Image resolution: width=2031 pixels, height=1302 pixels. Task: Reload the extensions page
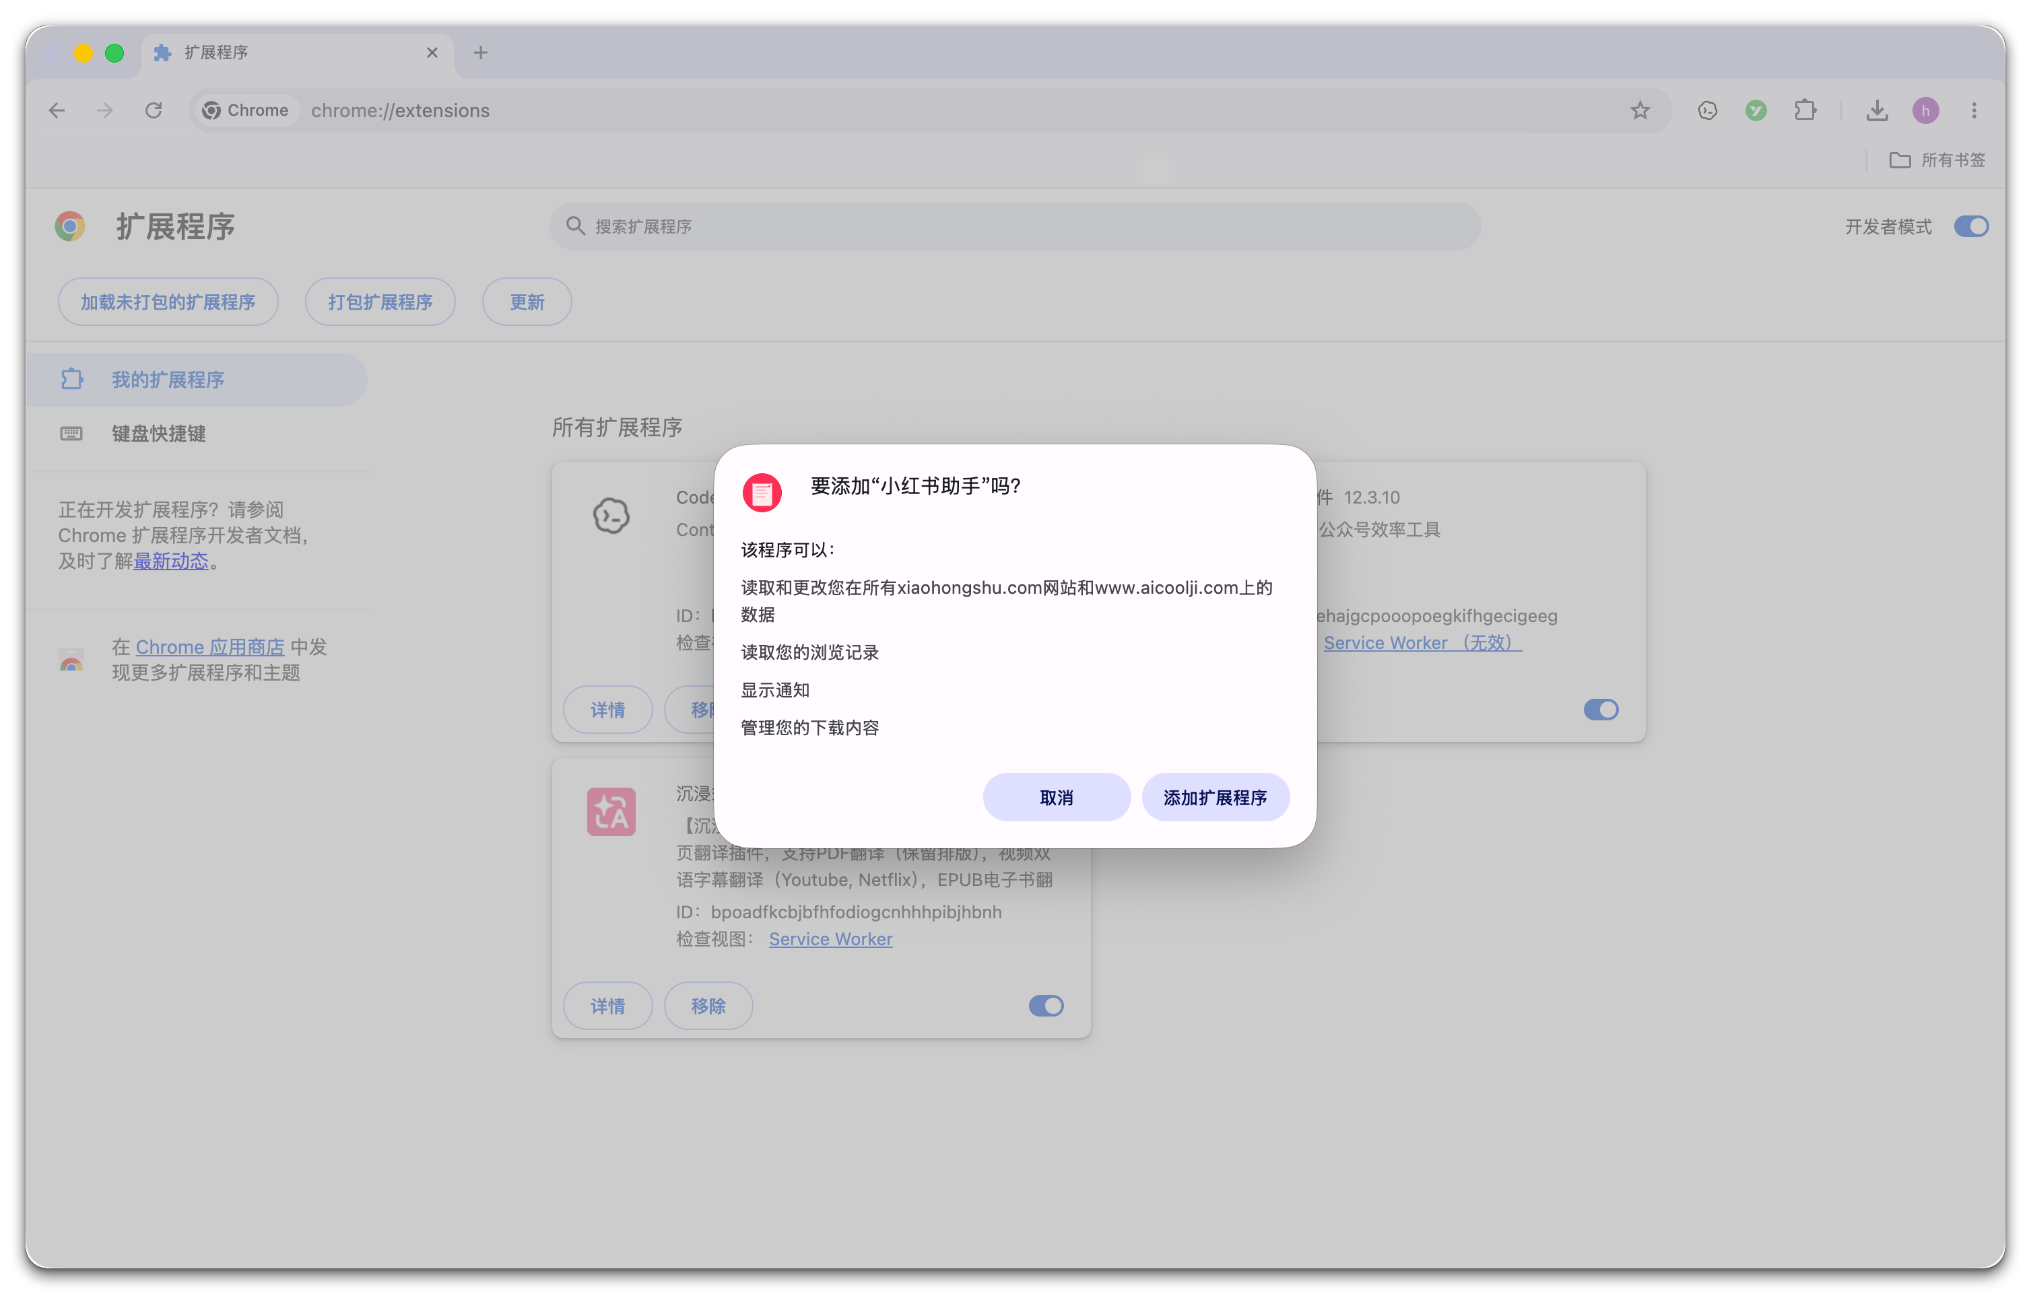153,111
